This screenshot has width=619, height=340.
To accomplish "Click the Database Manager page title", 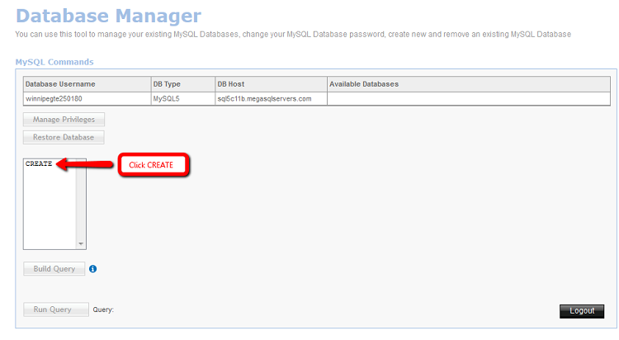I will 109,16.
